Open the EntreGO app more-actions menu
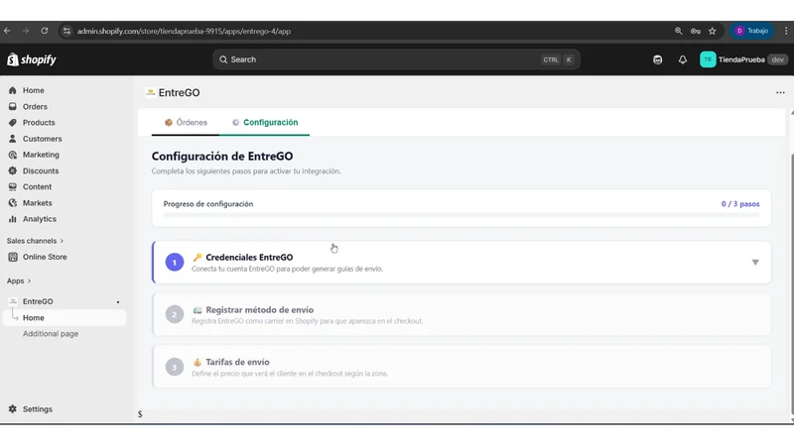Viewport: 794px width, 446px height. (x=780, y=92)
